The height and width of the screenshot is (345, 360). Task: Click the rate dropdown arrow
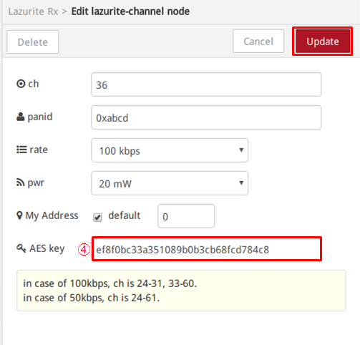click(x=241, y=150)
